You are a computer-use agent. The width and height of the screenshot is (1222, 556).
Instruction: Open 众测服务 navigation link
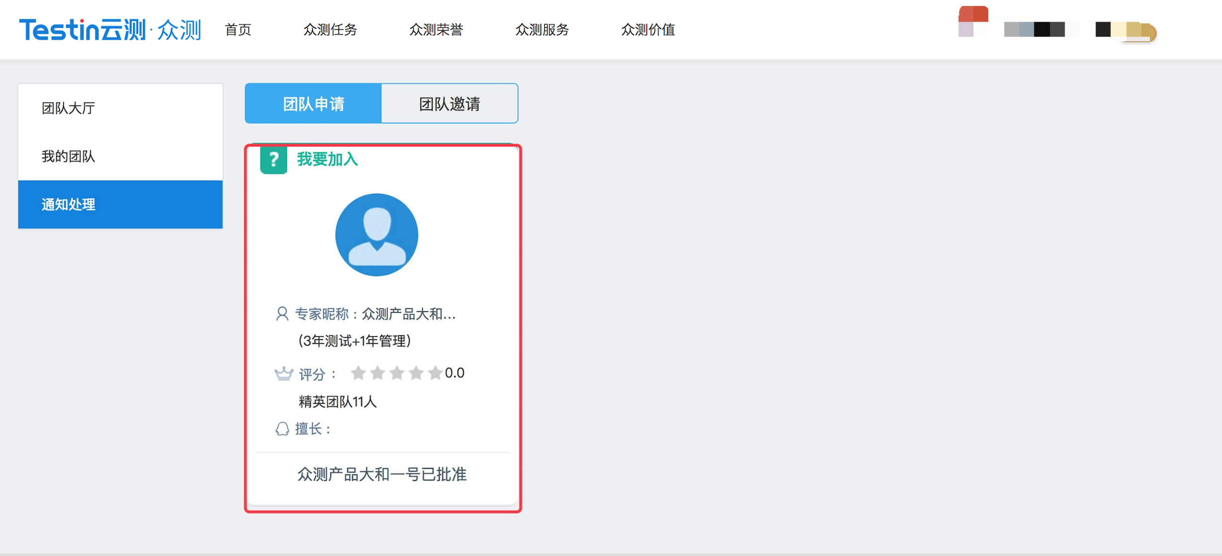(x=542, y=30)
